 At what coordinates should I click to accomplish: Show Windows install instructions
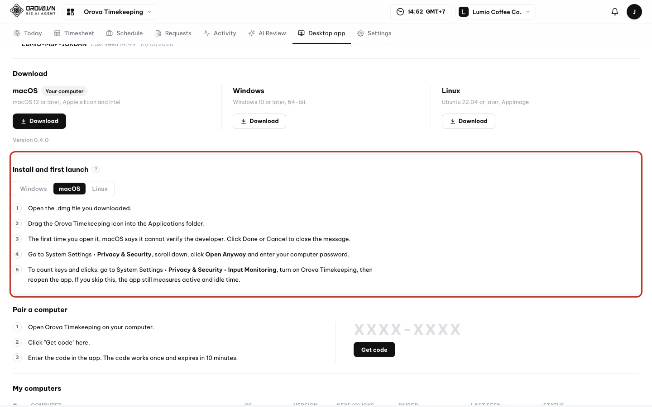tap(34, 189)
